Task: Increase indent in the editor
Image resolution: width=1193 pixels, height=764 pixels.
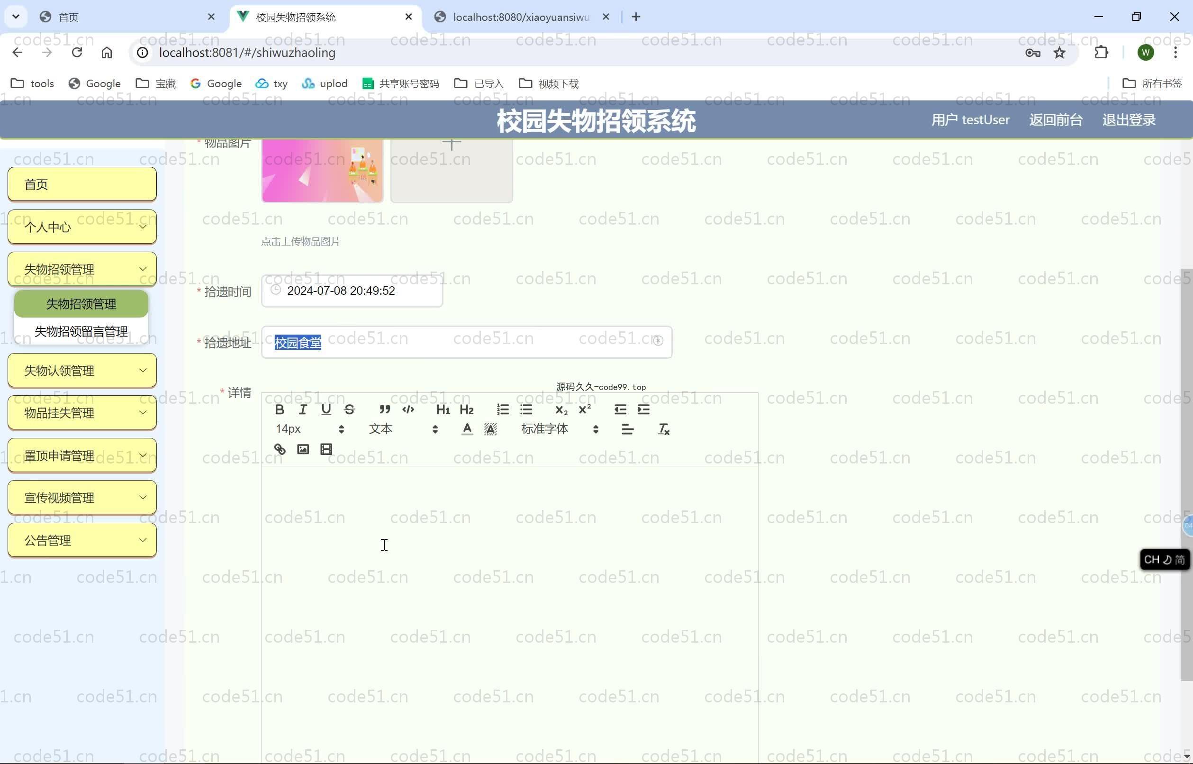Action: click(x=643, y=409)
